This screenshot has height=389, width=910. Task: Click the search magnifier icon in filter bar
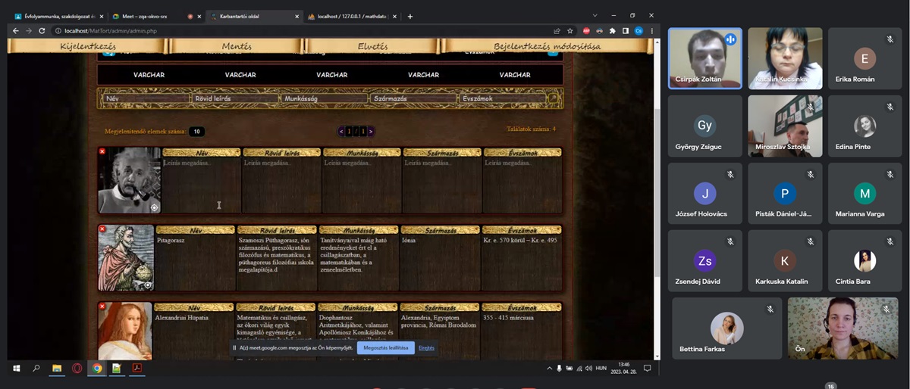pos(554,98)
